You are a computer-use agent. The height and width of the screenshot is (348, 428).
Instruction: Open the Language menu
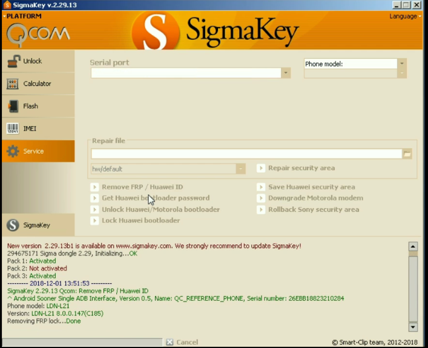click(405, 16)
